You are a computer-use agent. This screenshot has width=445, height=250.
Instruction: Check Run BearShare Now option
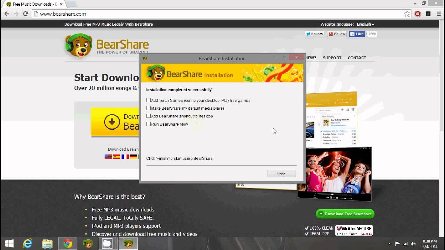[148, 124]
